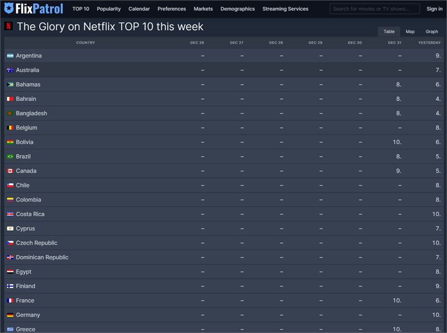447x333 pixels.
Task: Open the Finland country link
Action: [26, 286]
